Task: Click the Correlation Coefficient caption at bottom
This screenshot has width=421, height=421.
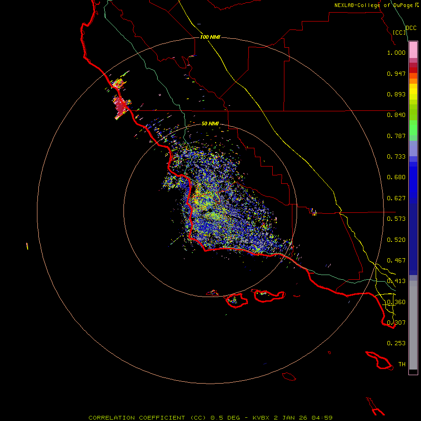Action: (x=210, y=418)
